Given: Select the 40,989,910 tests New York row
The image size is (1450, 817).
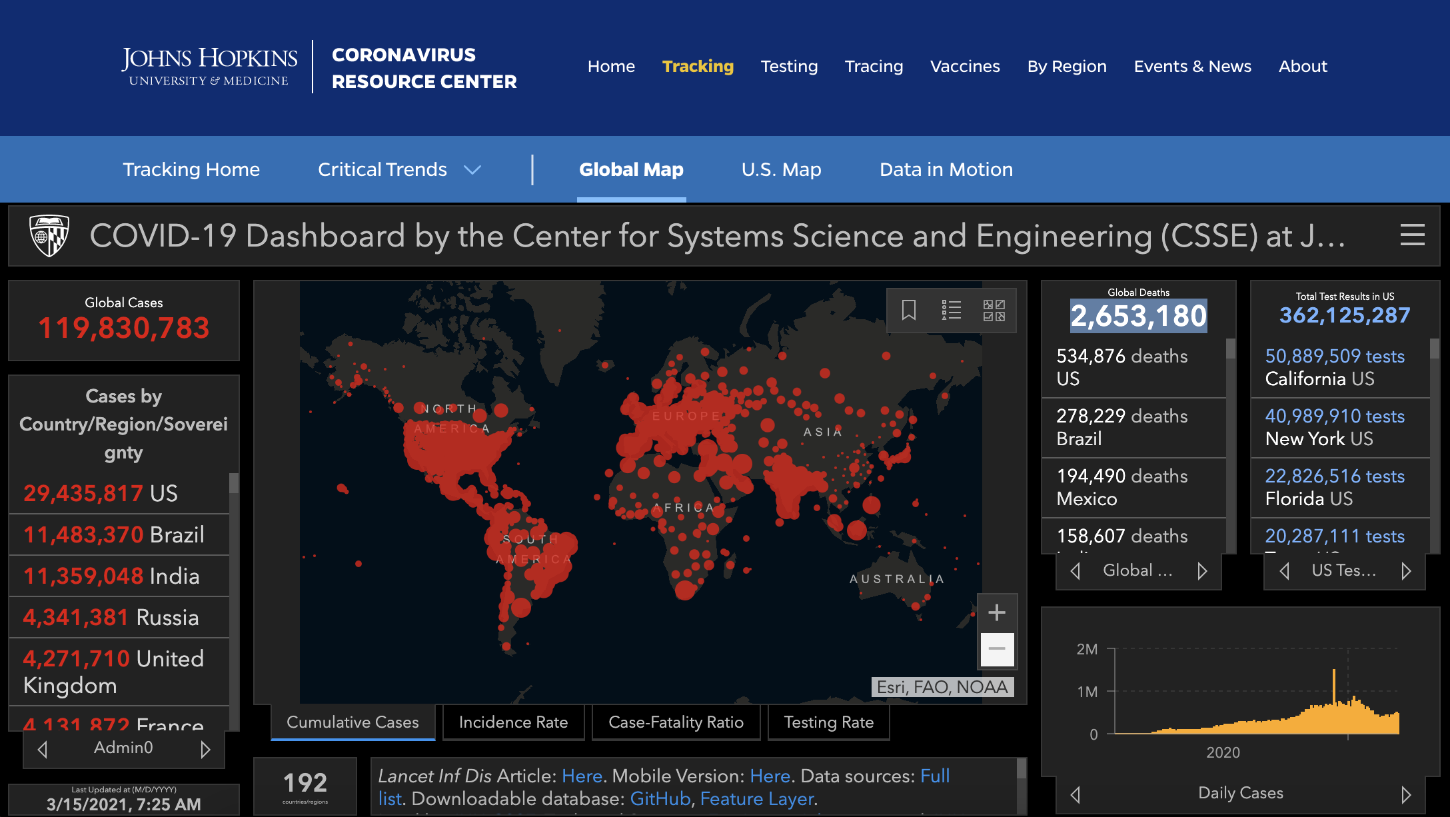Looking at the screenshot, I should 1341,428.
